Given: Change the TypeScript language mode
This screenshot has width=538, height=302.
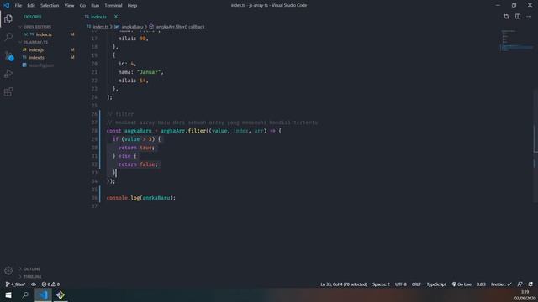Looking at the screenshot, I should click(436, 284).
